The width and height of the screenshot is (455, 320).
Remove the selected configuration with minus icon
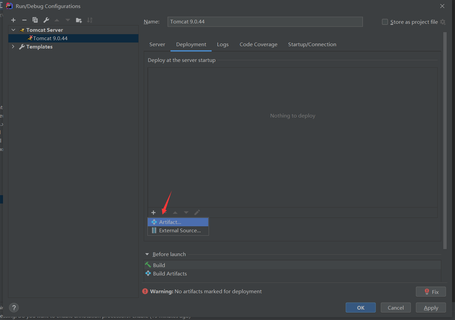point(24,20)
